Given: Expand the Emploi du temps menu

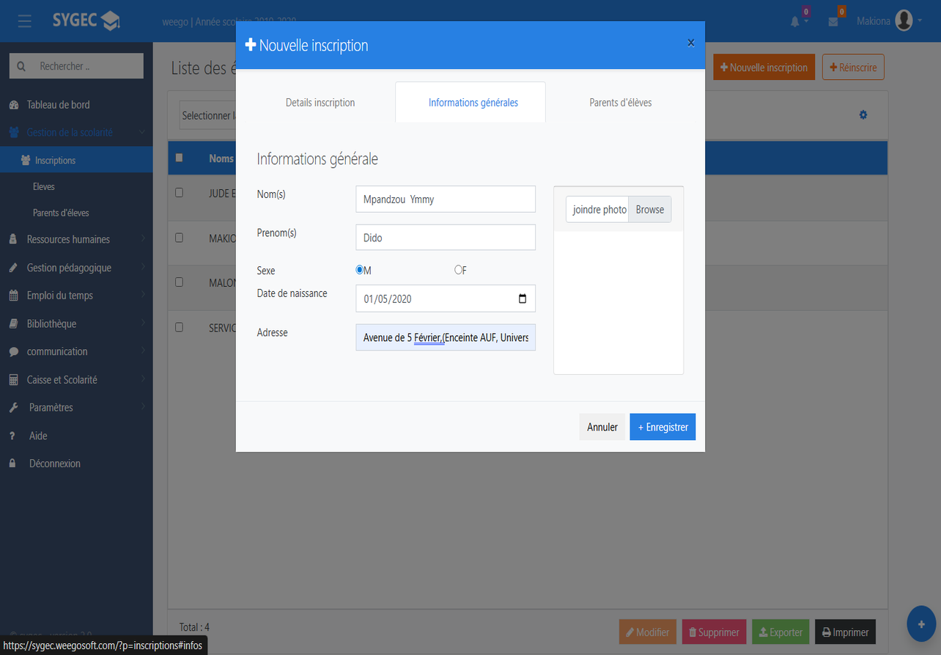Looking at the screenshot, I should point(76,296).
